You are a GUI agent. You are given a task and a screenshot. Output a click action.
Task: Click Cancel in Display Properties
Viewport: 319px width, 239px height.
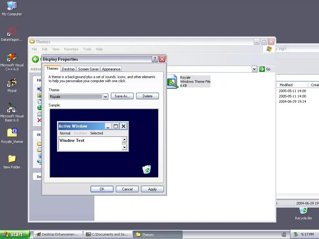[x=127, y=189]
